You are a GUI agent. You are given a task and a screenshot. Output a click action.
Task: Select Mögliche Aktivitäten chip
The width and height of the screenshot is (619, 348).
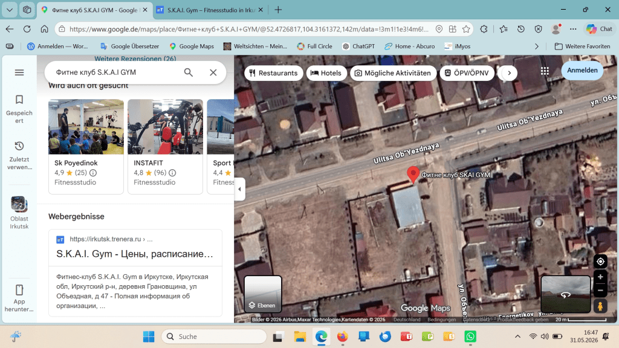pyautogui.click(x=393, y=73)
